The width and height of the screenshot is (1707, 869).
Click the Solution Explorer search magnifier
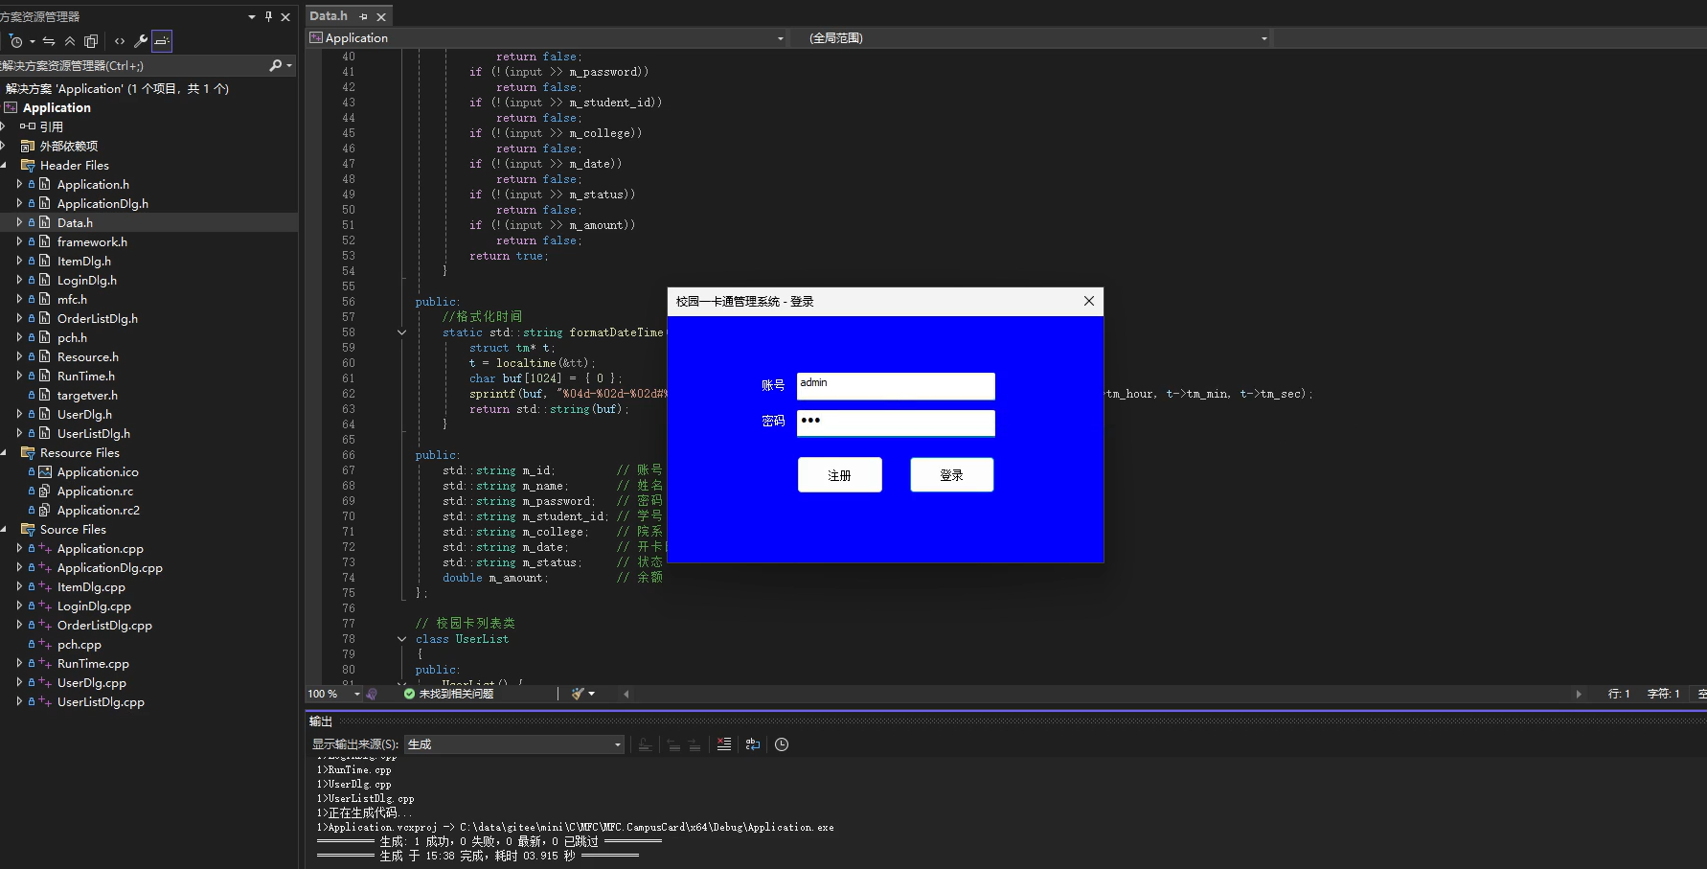coord(276,65)
